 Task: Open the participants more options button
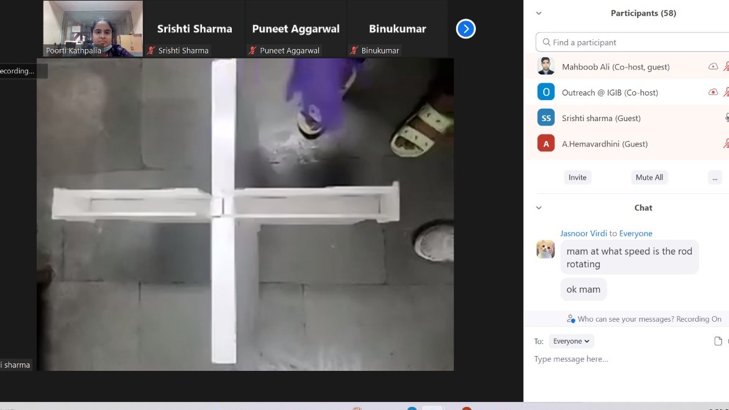[x=715, y=177]
